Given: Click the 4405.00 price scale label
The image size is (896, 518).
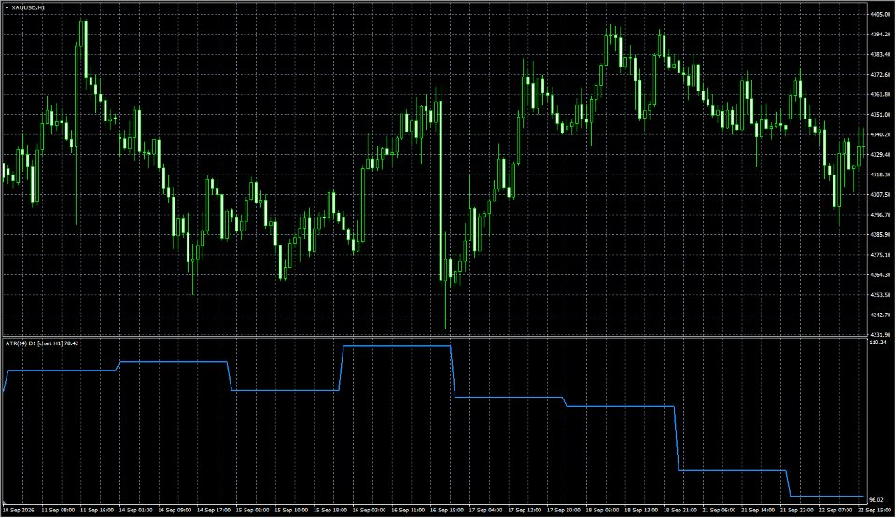Looking at the screenshot, I should click(880, 15).
